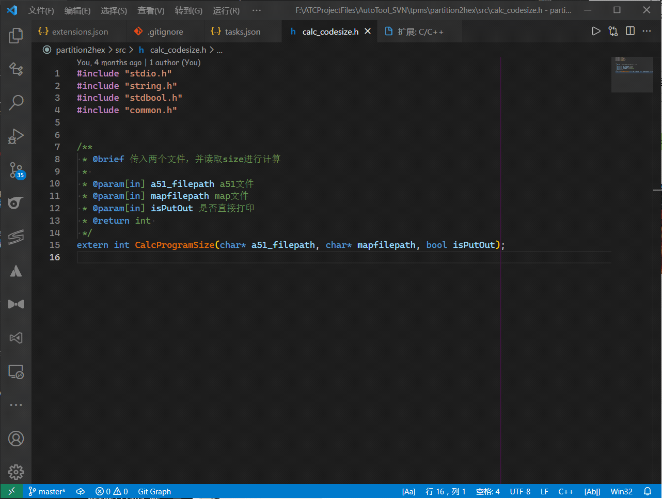The image size is (662, 499).
Task: Open the notifications bell in status bar
Action: click(648, 491)
